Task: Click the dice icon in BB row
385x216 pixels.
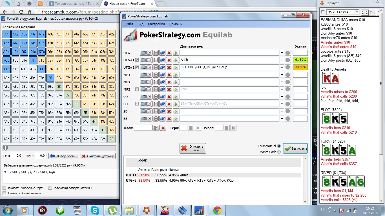Action: tap(162, 119)
